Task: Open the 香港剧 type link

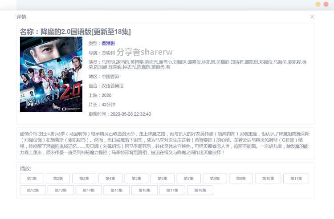Action: 108,44
